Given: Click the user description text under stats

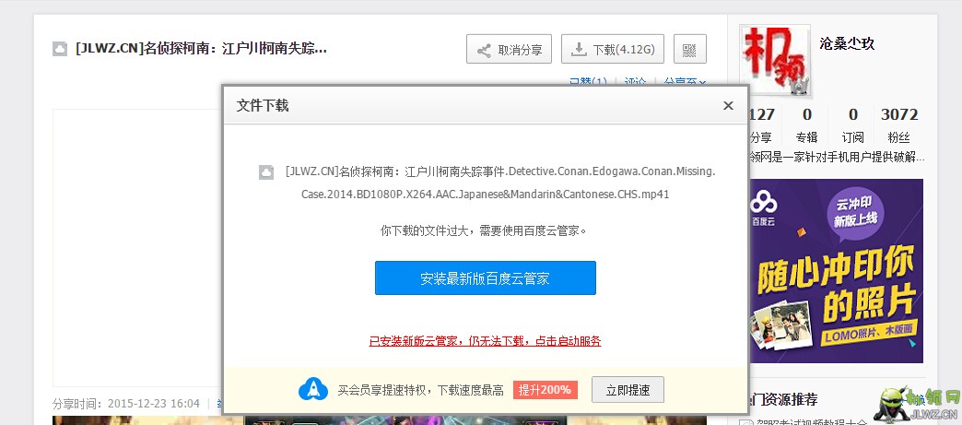Looking at the screenshot, I should click(x=837, y=158).
